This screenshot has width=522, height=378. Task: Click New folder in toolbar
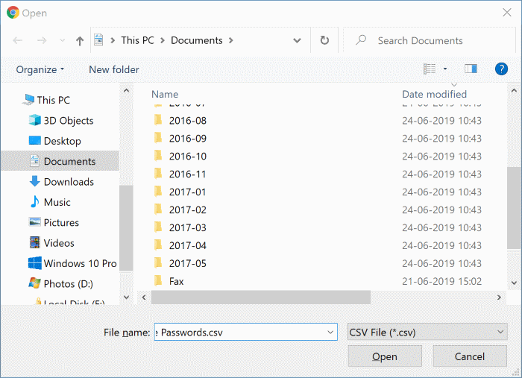(x=113, y=69)
